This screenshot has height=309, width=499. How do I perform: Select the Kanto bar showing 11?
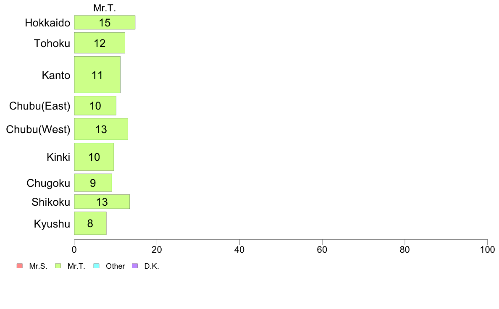pos(97,75)
